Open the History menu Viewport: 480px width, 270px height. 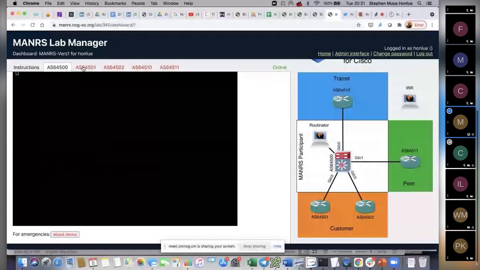[x=92, y=3]
